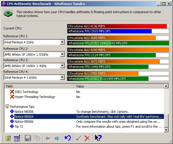
Task: Click the What's This help cursor icon
Action: pos(98,138)
